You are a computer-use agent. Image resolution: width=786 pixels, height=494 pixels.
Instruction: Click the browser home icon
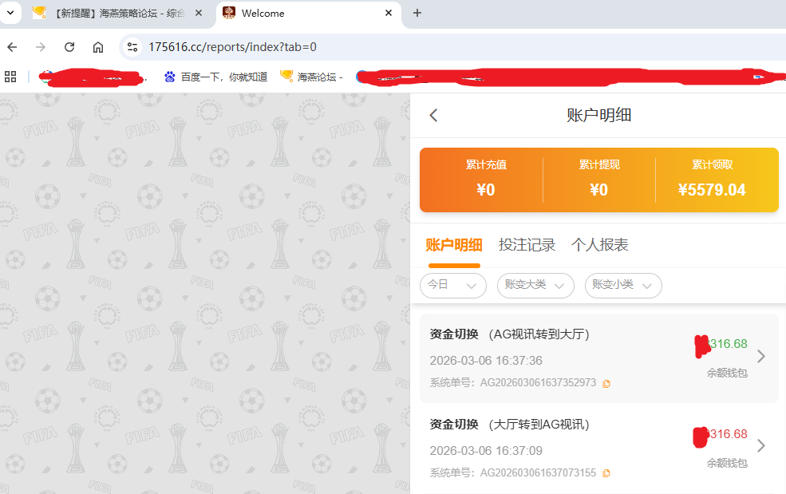(97, 47)
